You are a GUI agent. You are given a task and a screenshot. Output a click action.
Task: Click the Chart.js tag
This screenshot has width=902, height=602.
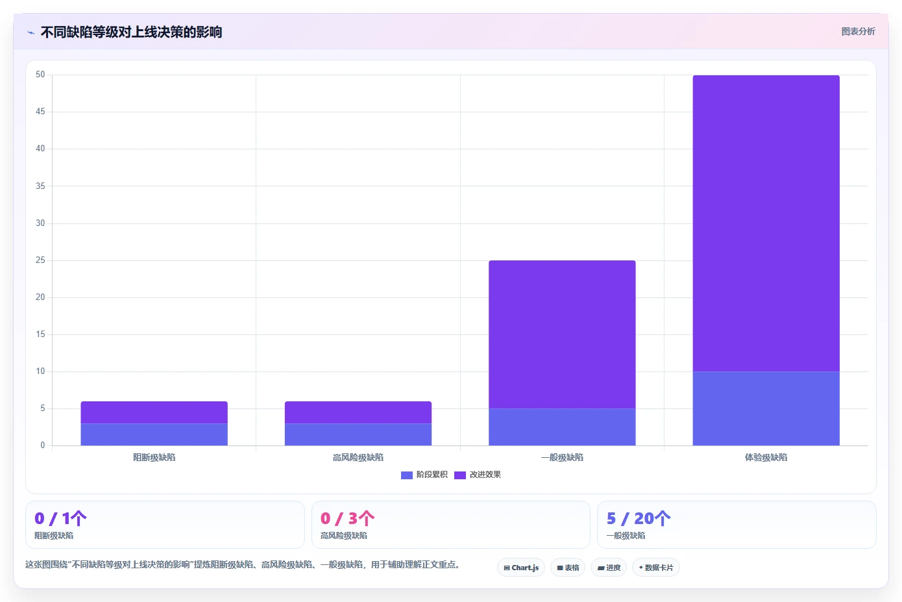click(521, 568)
